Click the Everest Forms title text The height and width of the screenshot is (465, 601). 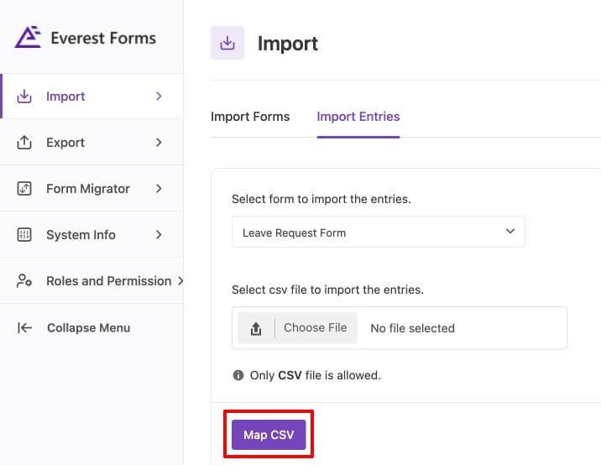pyautogui.click(x=103, y=39)
